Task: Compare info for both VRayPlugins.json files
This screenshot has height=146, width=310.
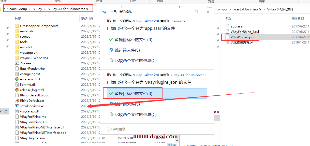Action: [135, 115]
